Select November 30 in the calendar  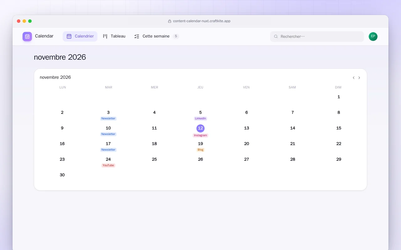point(62,175)
